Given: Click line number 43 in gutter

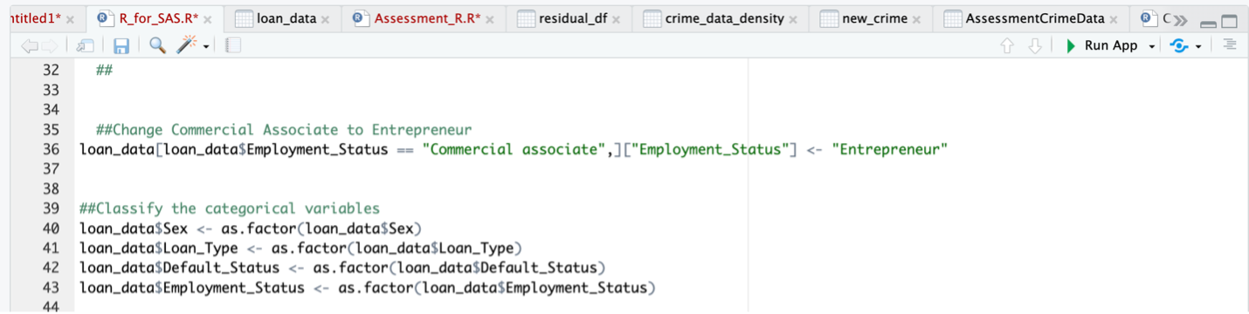Looking at the screenshot, I should [x=51, y=287].
